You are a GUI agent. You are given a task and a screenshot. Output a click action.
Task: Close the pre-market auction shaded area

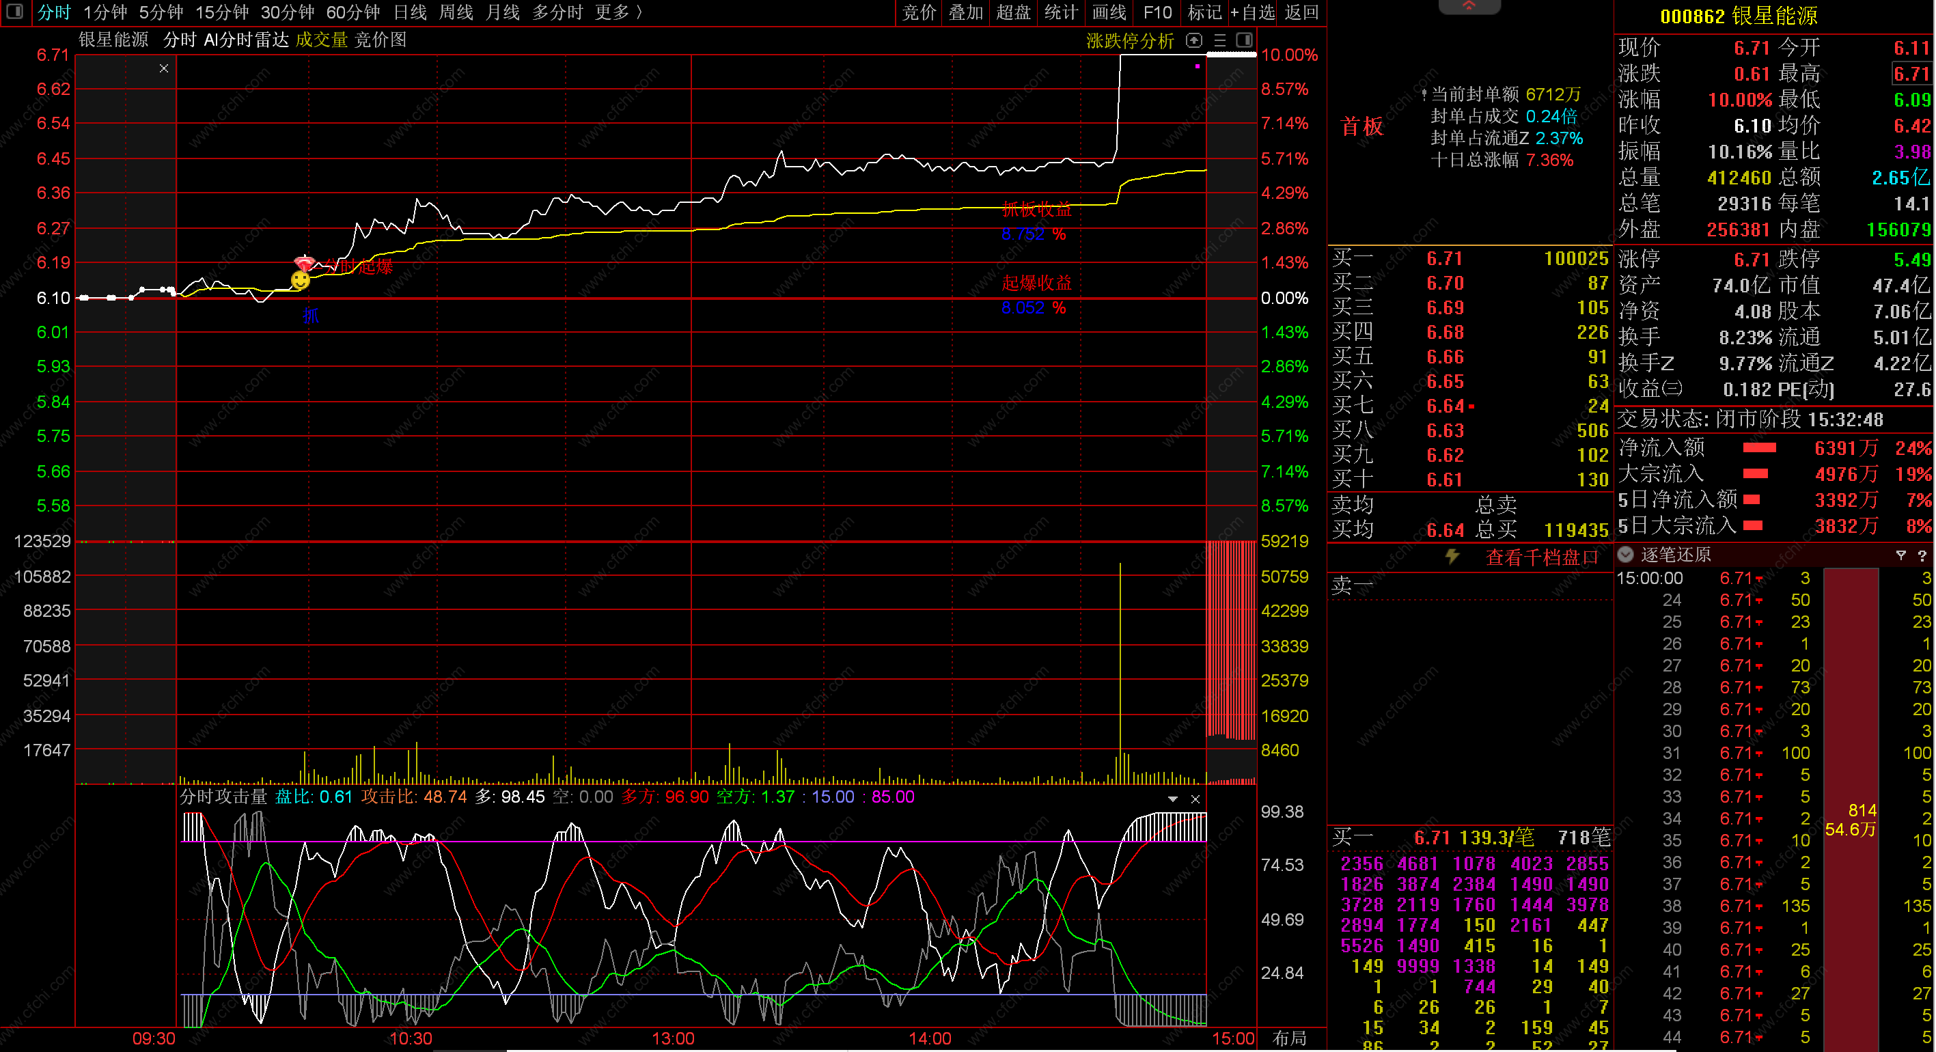tap(164, 68)
